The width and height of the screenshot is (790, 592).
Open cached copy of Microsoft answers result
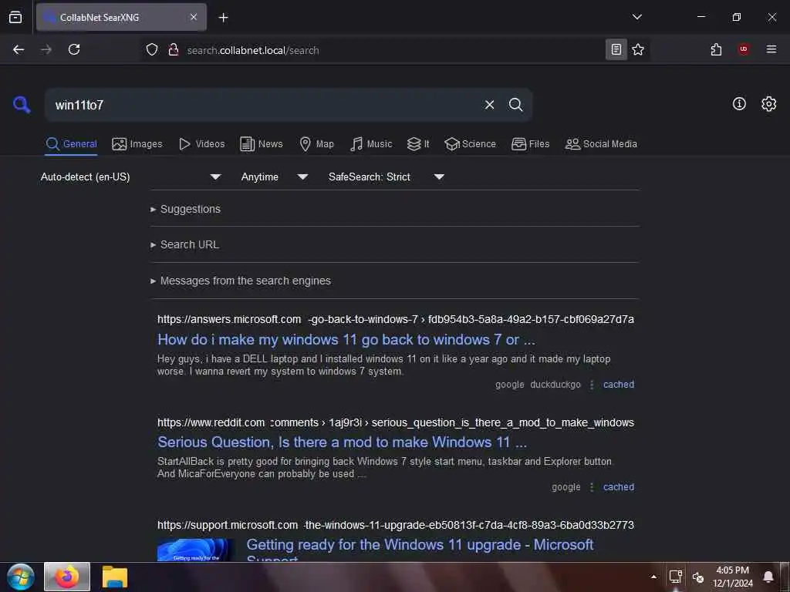click(618, 385)
